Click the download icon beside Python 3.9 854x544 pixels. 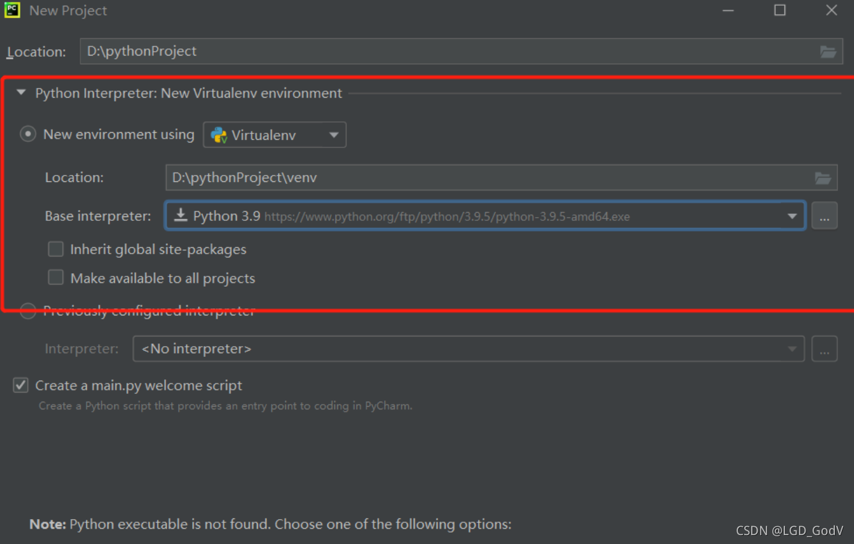181,216
